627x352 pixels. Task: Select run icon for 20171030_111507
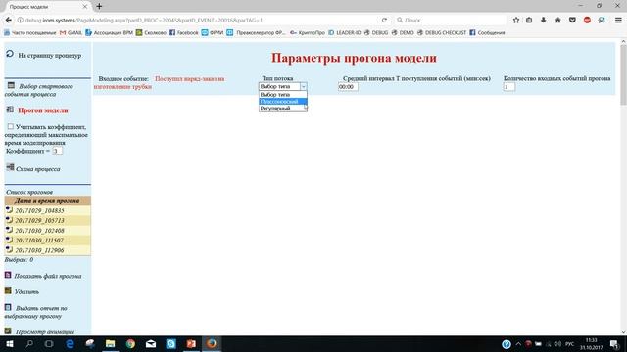(x=9, y=240)
